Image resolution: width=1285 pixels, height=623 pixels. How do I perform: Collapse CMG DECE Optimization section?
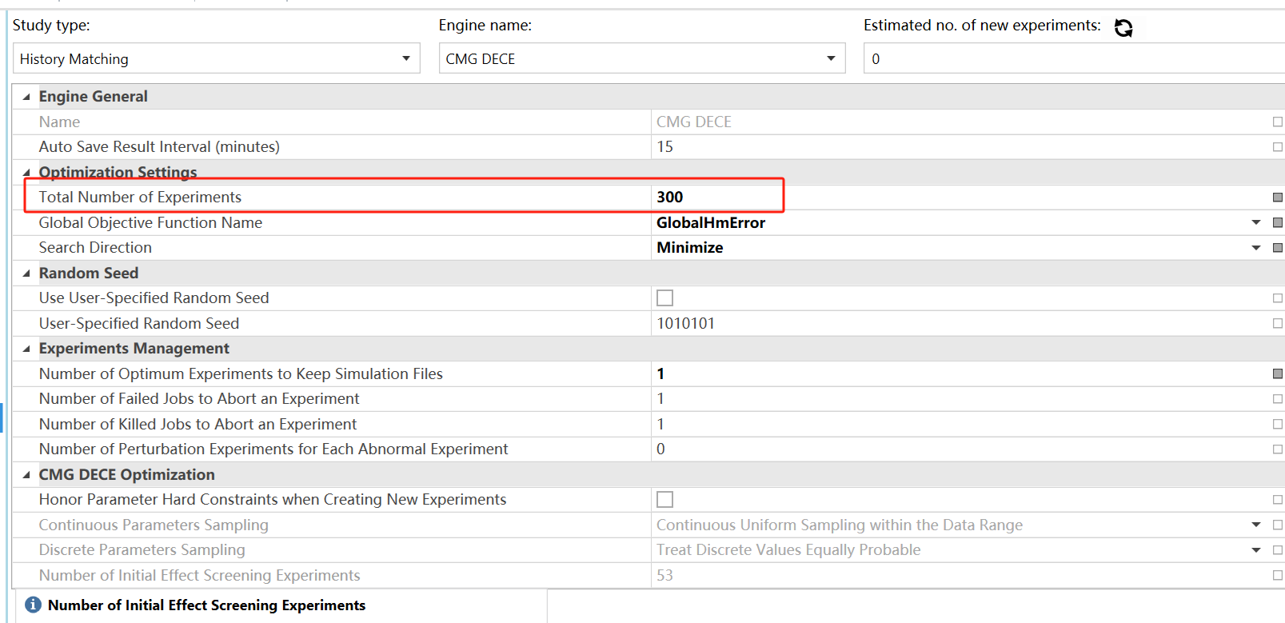point(26,475)
